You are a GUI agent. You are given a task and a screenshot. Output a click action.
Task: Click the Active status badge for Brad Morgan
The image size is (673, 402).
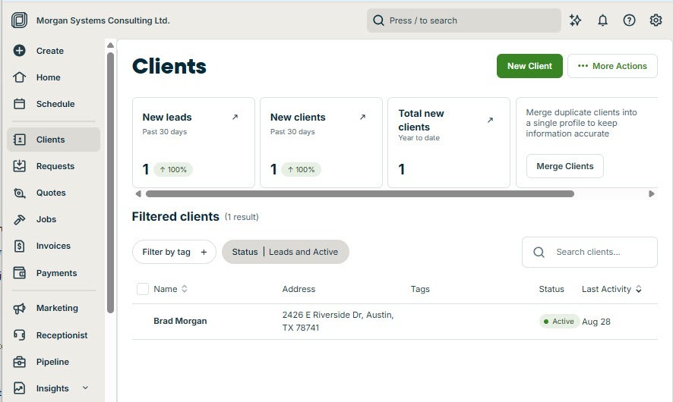point(559,322)
